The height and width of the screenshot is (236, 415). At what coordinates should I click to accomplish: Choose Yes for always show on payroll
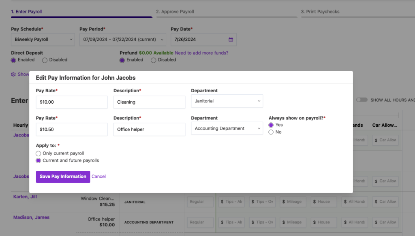pyautogui.click(x=271, y=125)
